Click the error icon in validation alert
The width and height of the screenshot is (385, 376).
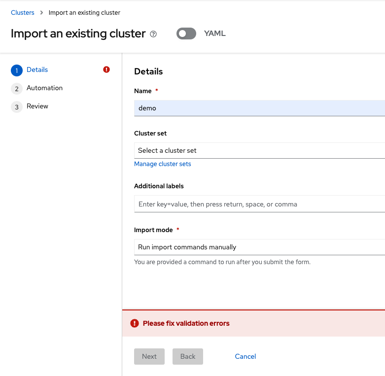click(135, 323)
